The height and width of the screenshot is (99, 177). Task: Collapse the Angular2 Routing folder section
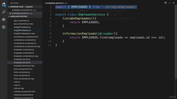9,16
